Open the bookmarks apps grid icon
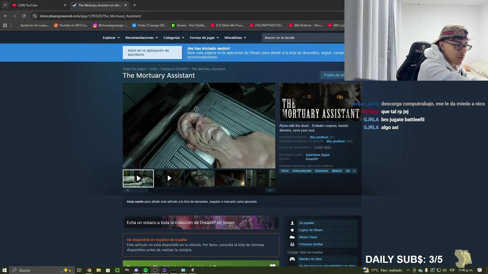The image size is (488, 274). pos(5,25)
